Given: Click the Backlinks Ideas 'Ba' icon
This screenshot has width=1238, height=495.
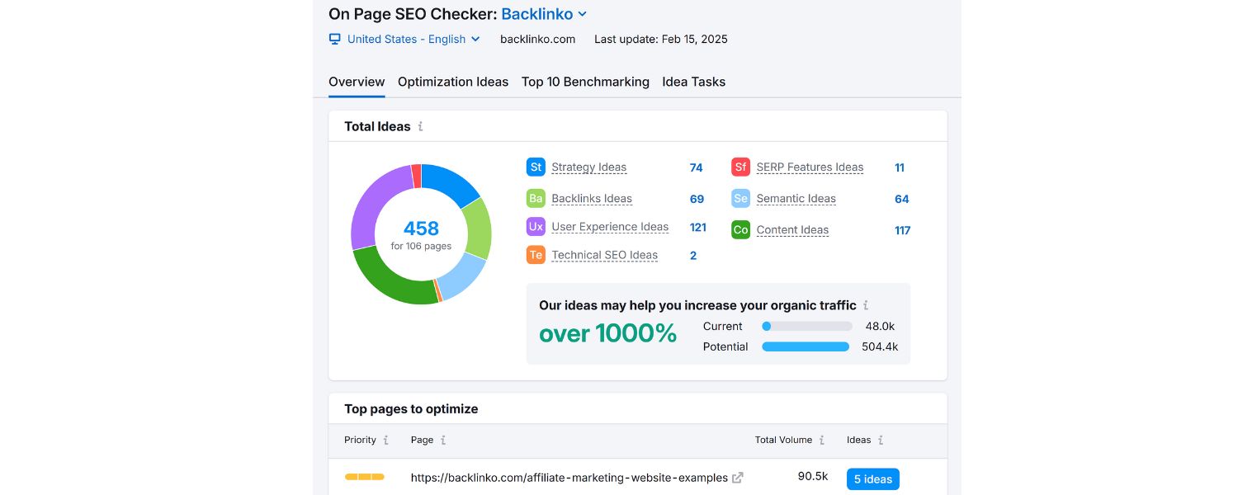Looking at the screenshot, I should point(536,198).
